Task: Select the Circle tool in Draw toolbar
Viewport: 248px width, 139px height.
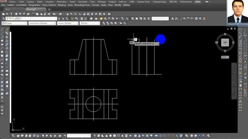Action: pyautogui.click(x=2, y=52)
